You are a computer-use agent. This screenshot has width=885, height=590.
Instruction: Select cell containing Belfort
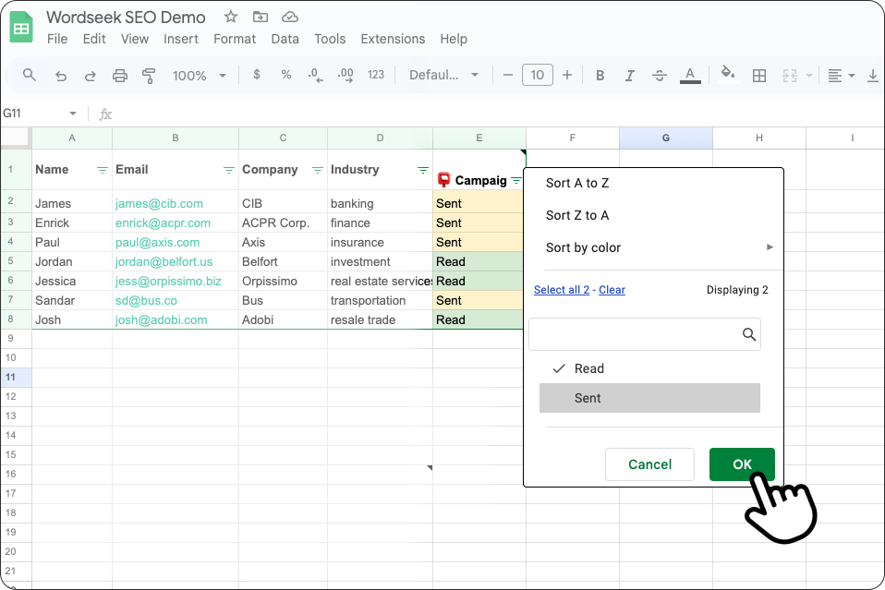283,261
